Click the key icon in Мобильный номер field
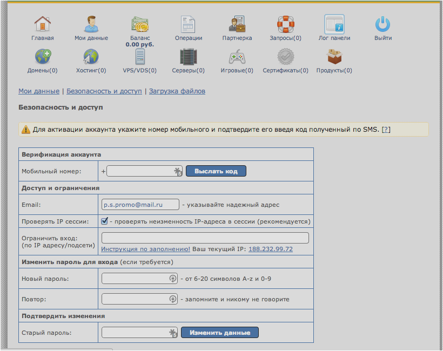 178,172
